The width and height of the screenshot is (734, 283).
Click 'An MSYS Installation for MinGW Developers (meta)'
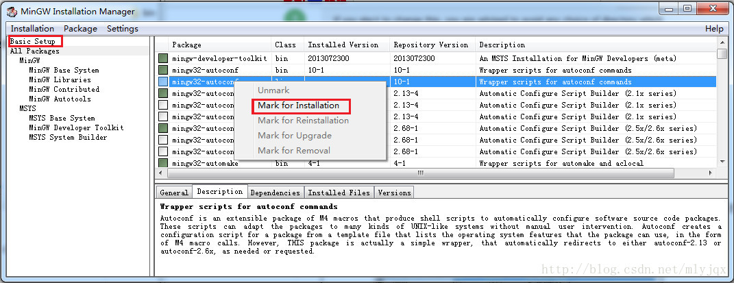pyautogui.click(x=578, y=58)
